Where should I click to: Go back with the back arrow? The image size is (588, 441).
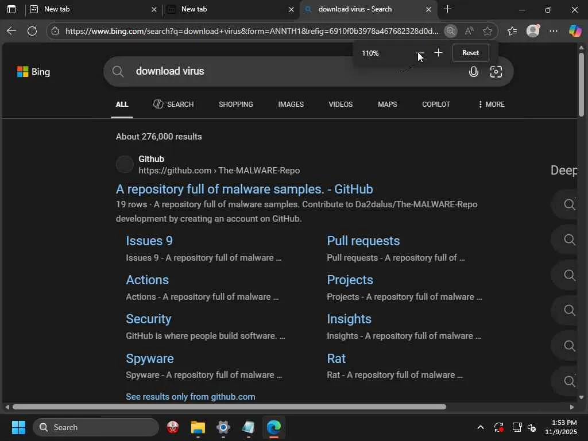11,31
